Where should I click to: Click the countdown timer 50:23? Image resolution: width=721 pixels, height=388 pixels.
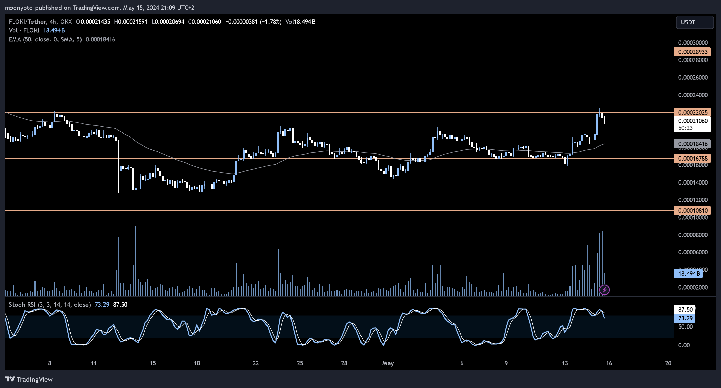click(685, 128)
